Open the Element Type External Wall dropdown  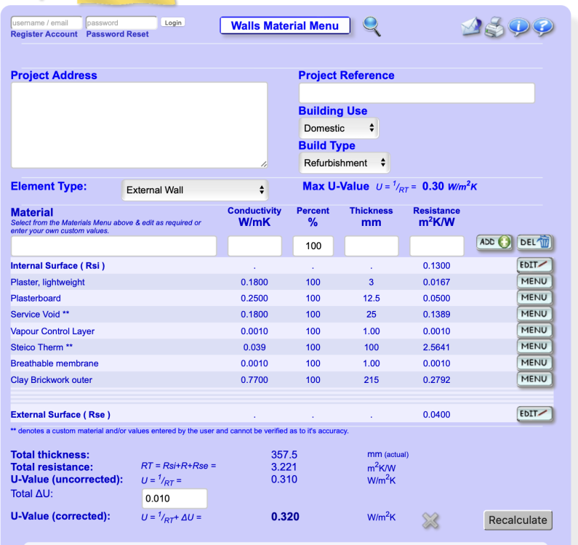[x=195, y=190]
